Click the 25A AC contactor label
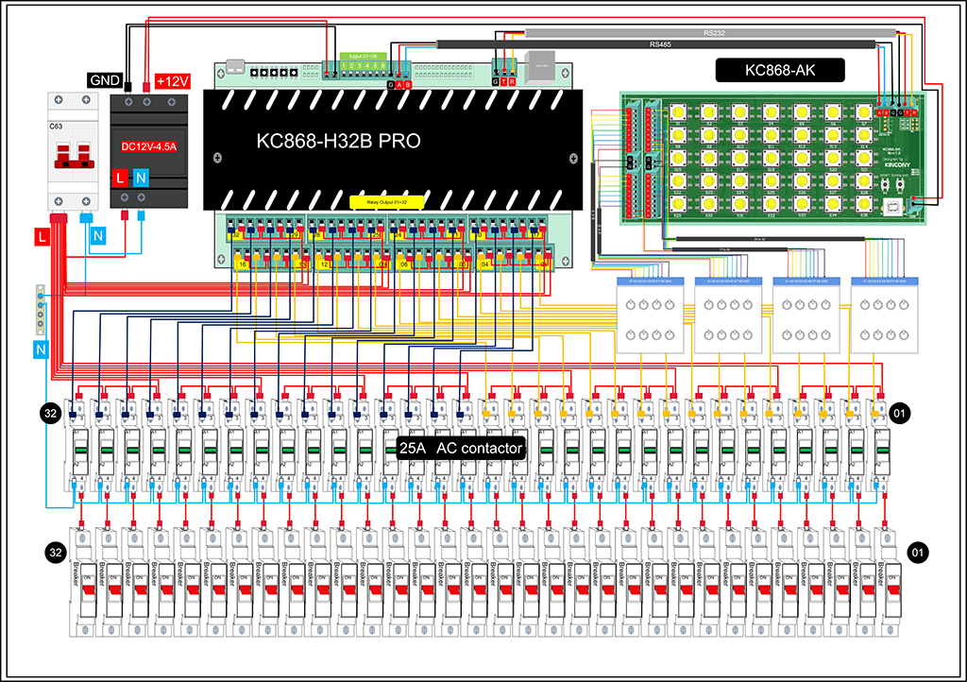The width and height of the screenshot is (967, 682). point(460,449)
